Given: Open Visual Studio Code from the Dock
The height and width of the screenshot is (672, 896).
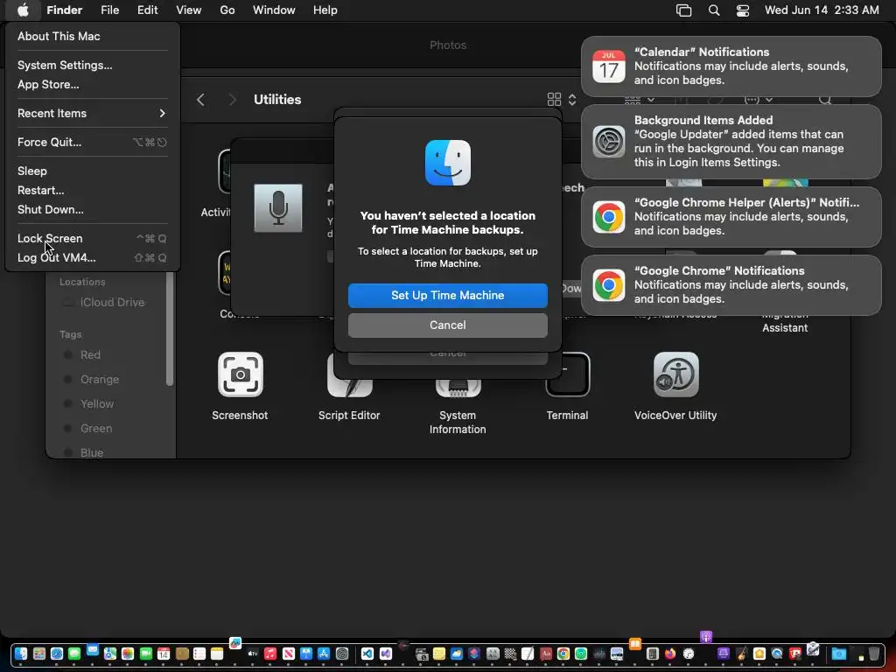Looking at the screenshot, I should click(x=367, y=654).
